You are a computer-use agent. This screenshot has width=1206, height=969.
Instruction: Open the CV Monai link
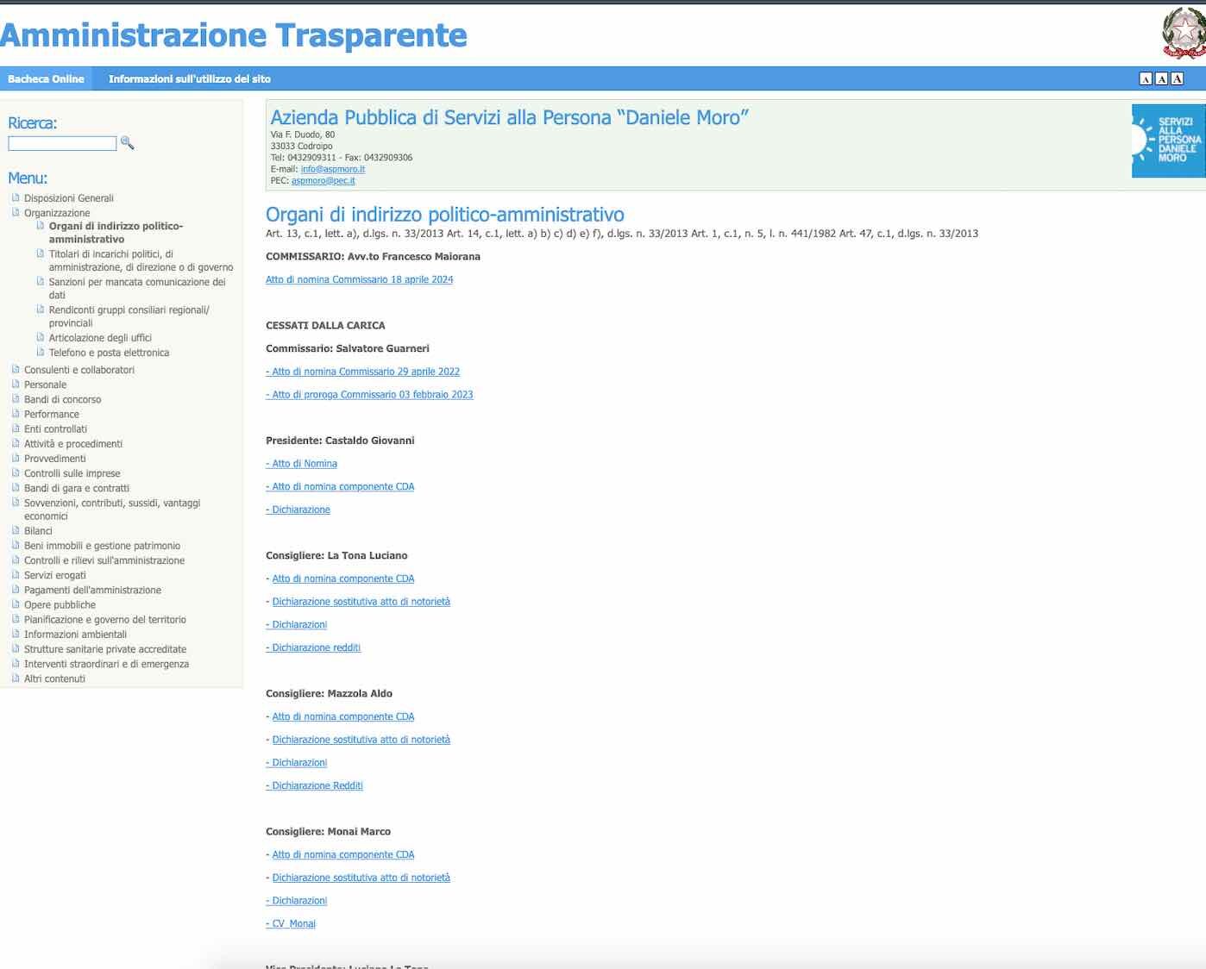coord(292,923)
